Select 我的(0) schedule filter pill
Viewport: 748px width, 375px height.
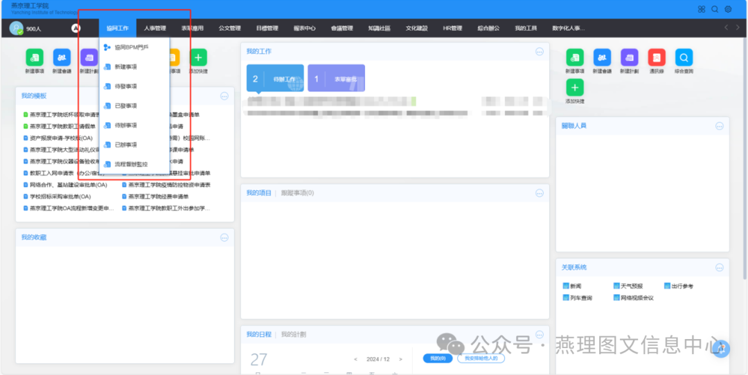coord(437,358)
